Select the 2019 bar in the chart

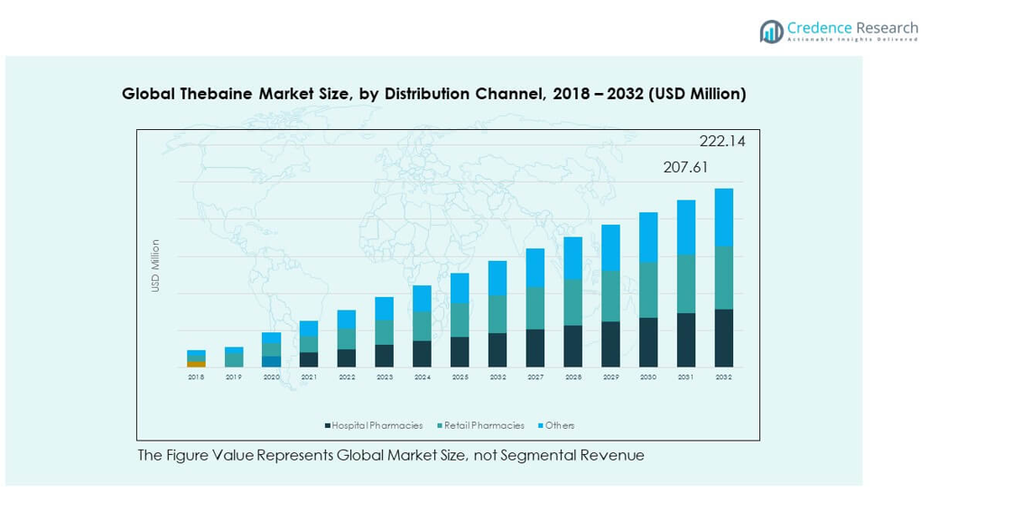pos(234,357)
